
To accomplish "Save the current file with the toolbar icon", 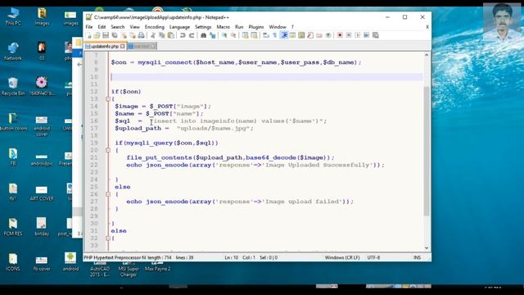I will (106, 35).
